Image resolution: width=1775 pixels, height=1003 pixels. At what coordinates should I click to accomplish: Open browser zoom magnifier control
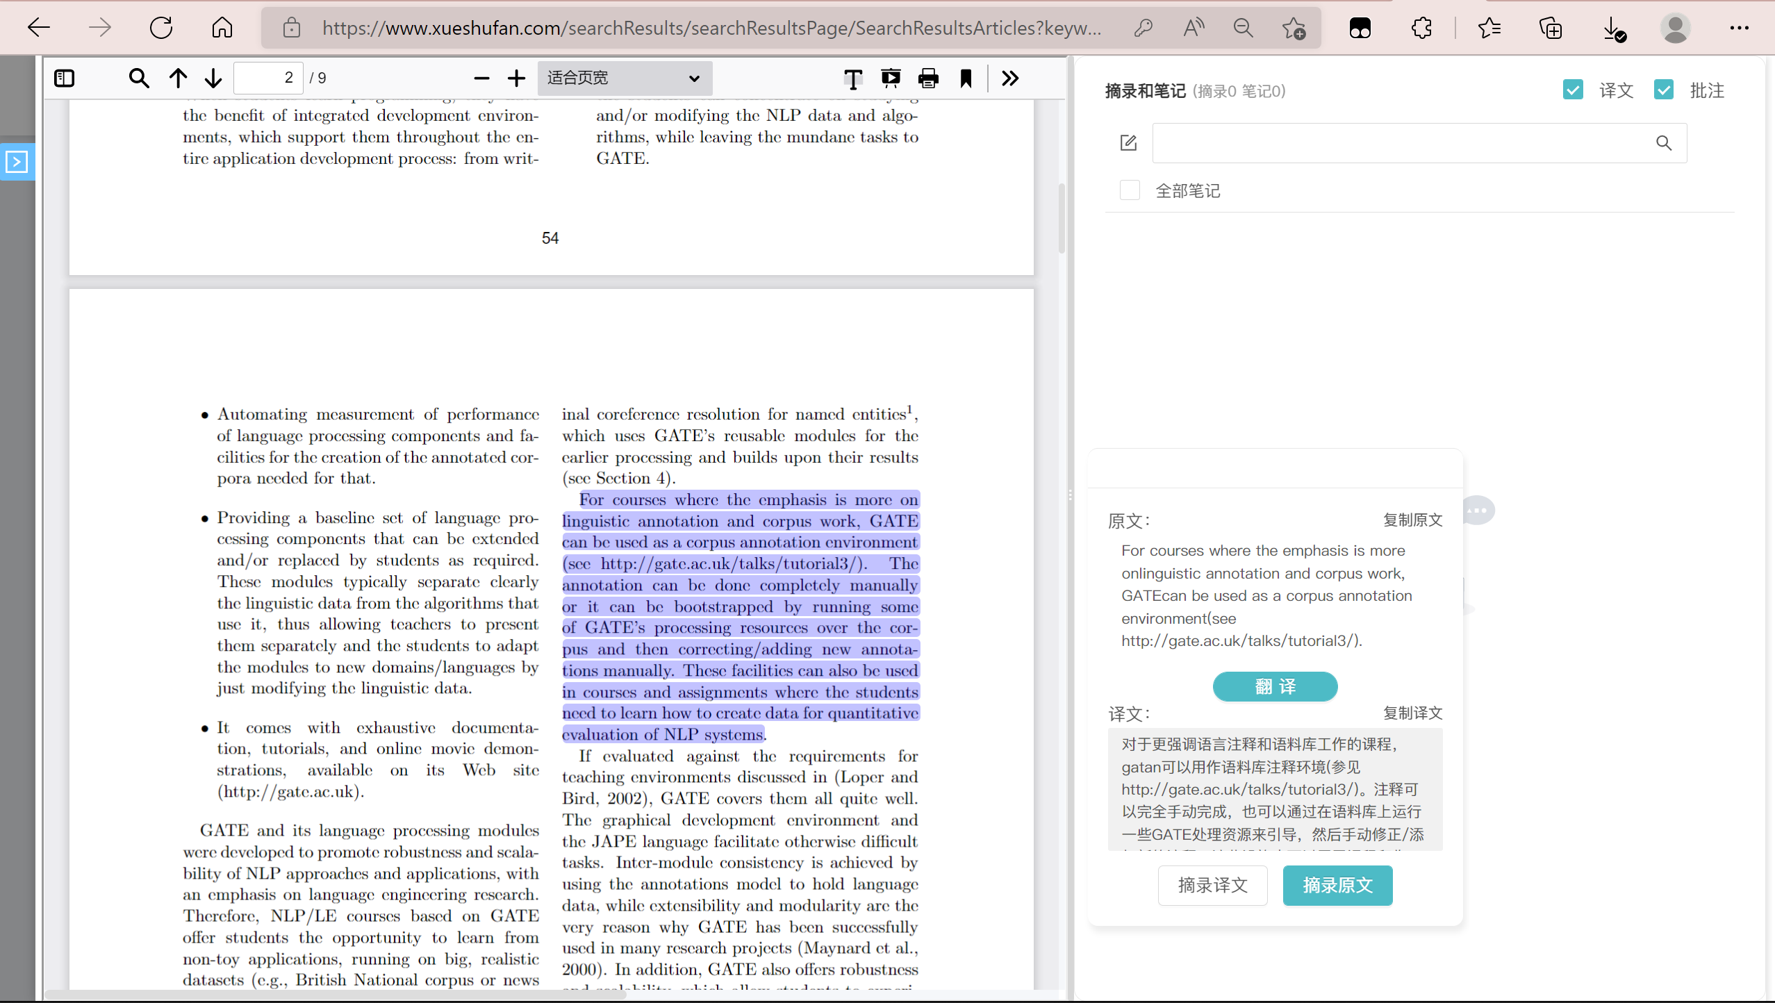pyautogui.click(x=1244, y=28)
